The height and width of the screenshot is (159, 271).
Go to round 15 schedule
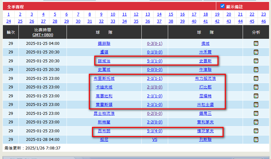pos(171,14)
